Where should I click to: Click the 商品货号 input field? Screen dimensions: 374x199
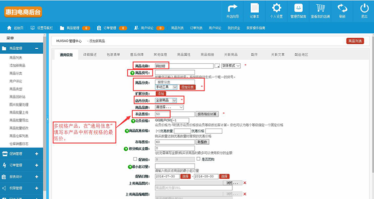point(175,73)
